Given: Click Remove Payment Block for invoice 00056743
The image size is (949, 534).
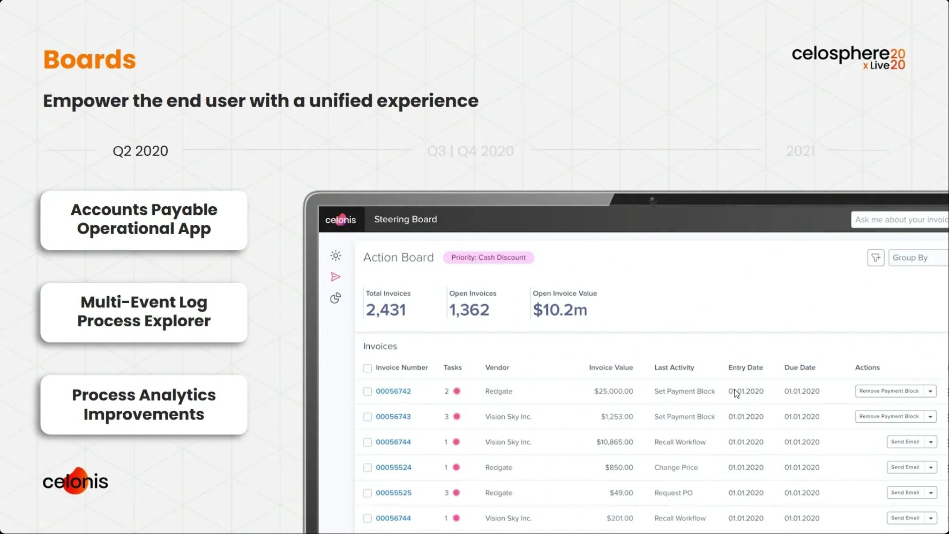Looking at the screenshot, I should (889, 417).
